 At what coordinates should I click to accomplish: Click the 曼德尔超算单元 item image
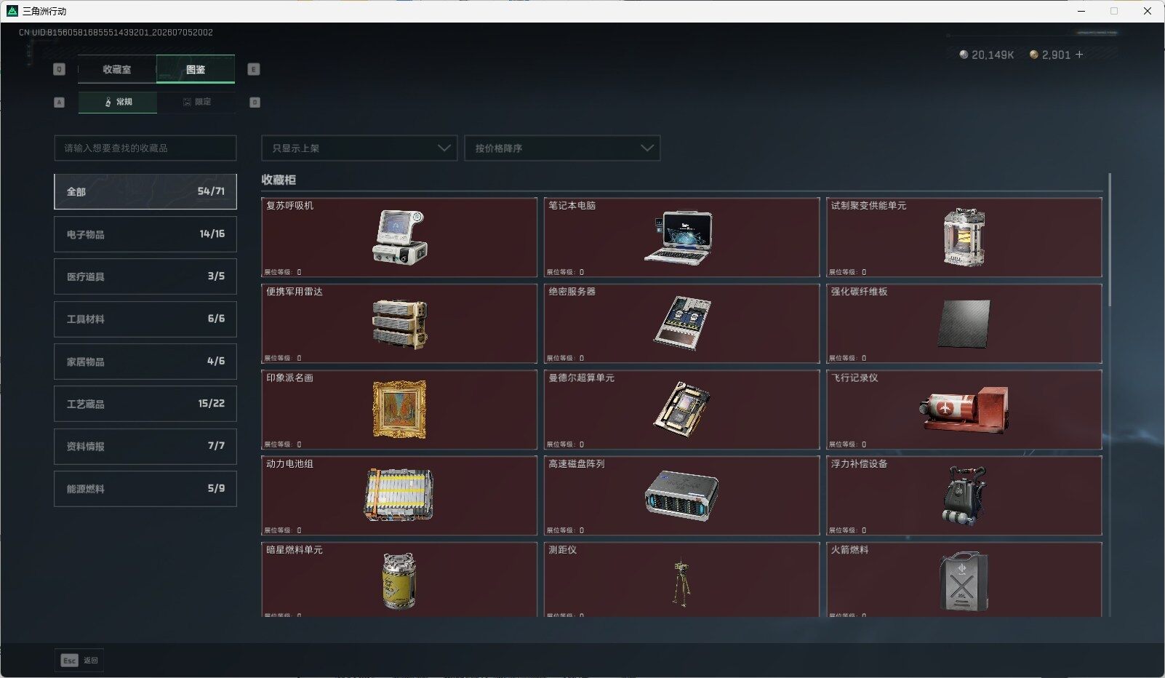(682, 410)
